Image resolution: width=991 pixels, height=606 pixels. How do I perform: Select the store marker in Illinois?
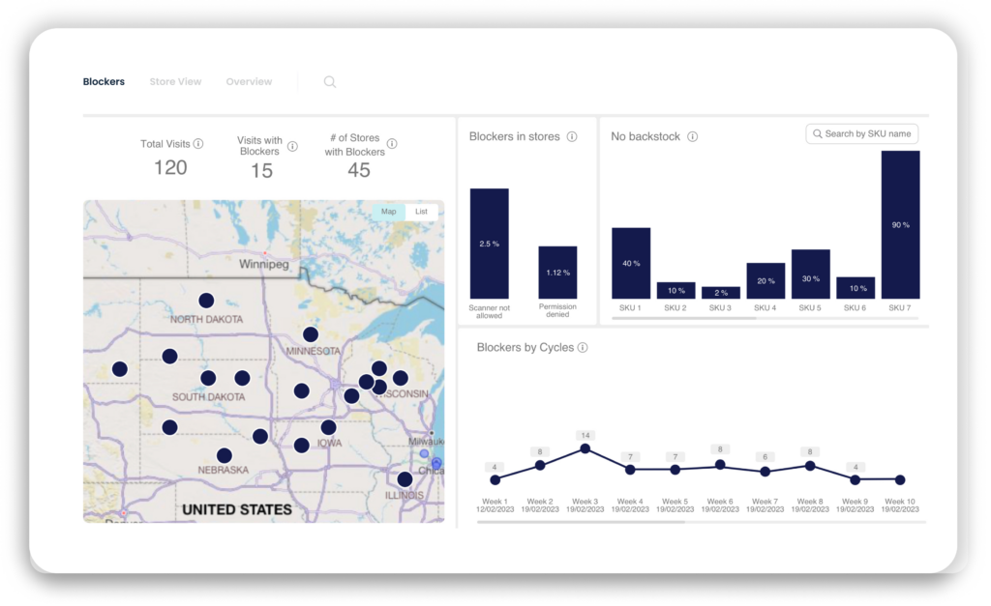(x=405, y=479)
